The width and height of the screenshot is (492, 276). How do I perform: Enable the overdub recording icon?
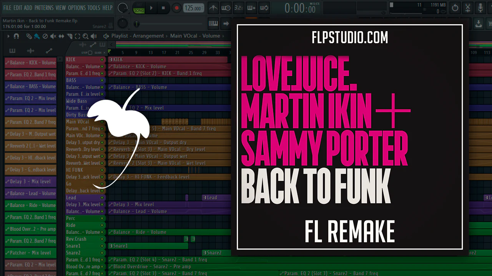click(x=251, y=8)
